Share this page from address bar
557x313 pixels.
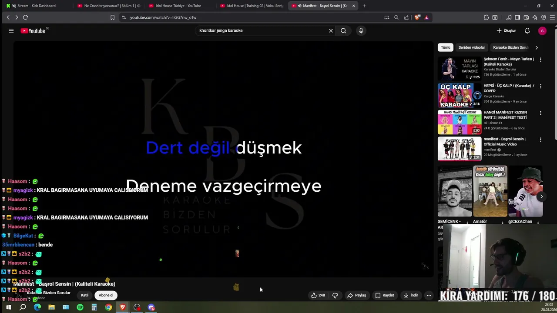point(406,17)
